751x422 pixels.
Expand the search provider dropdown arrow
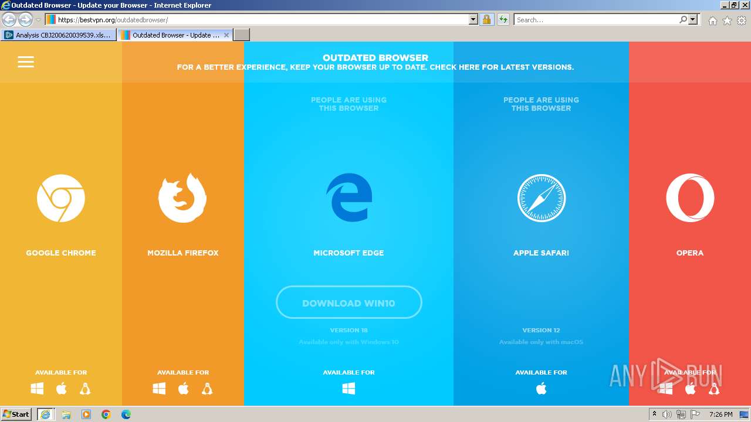coord(693,20)
